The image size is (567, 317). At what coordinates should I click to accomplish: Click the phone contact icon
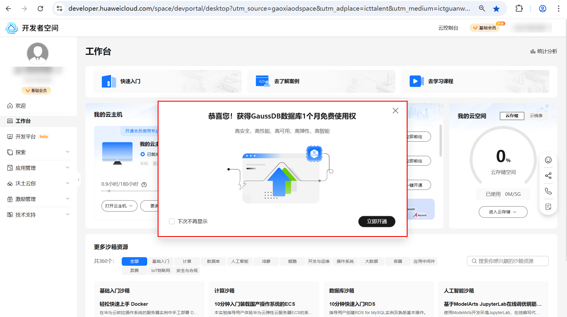tap(548, 191)
